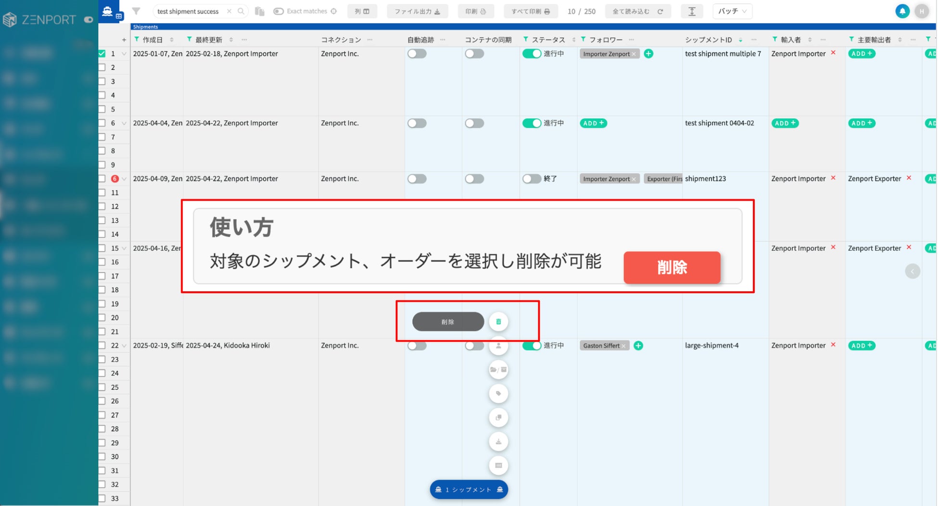Expand row 22 chevron
938x506 pixels.
(x=124, y=346)
